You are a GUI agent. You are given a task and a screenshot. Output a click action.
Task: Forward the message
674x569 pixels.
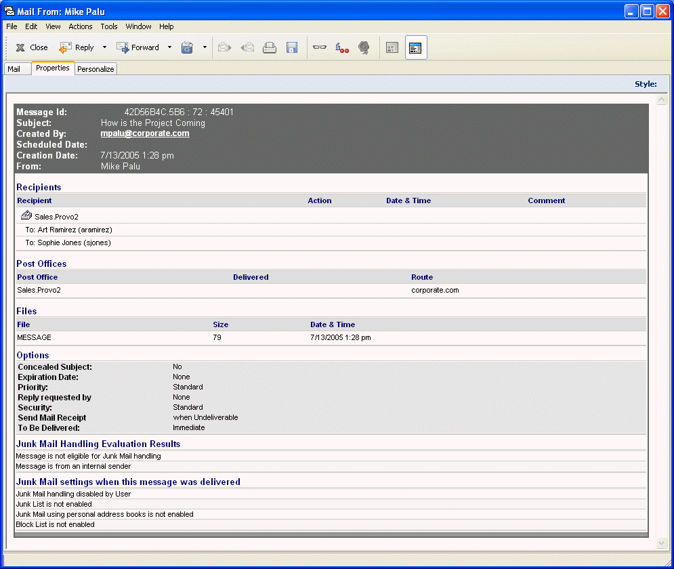coord(140,47)
